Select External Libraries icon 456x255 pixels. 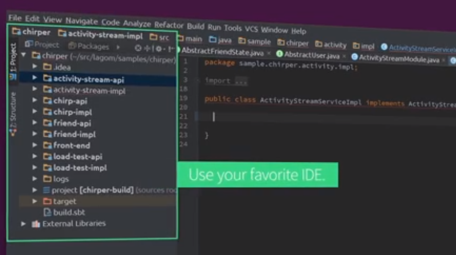[x=36, y=224]
